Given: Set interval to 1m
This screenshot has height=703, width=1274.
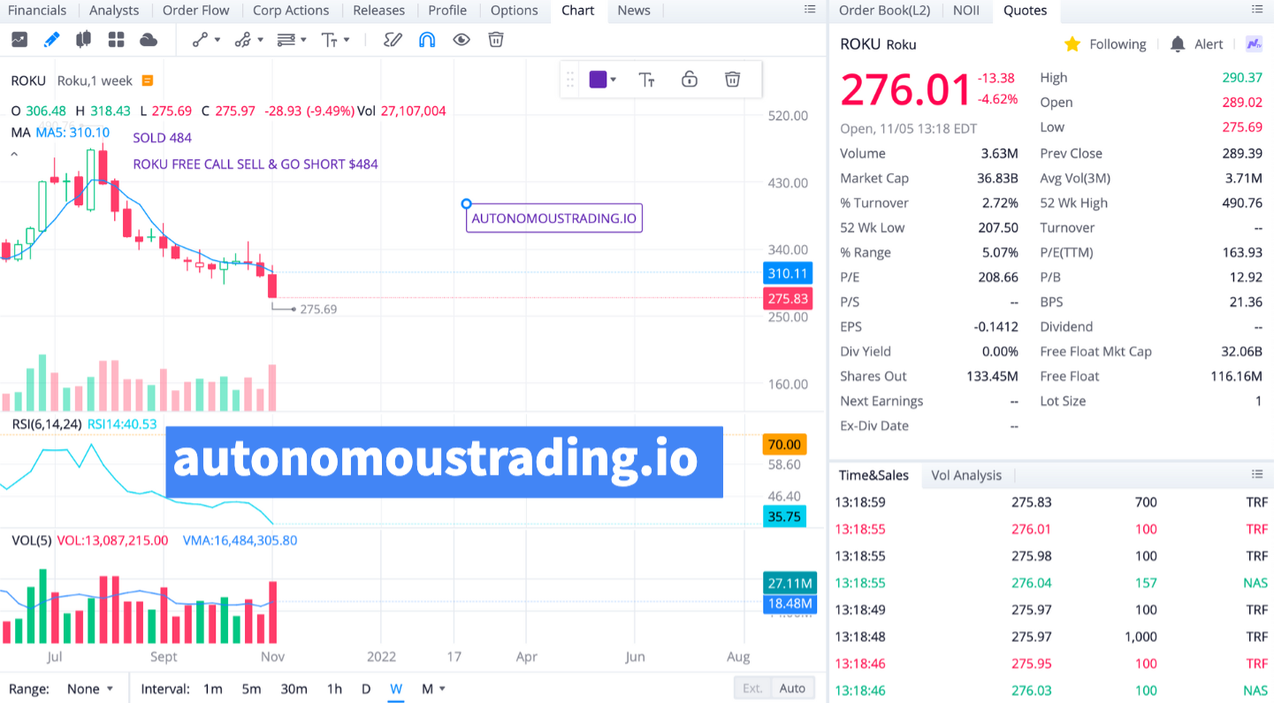Looking at the screenshot, I should 212,689.
